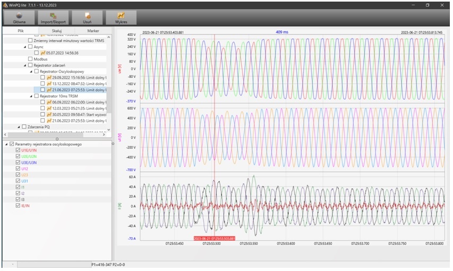
Task: Tick checkbox of 29.09.2022 15:16:56 entry
Action: tap(43, 77)
